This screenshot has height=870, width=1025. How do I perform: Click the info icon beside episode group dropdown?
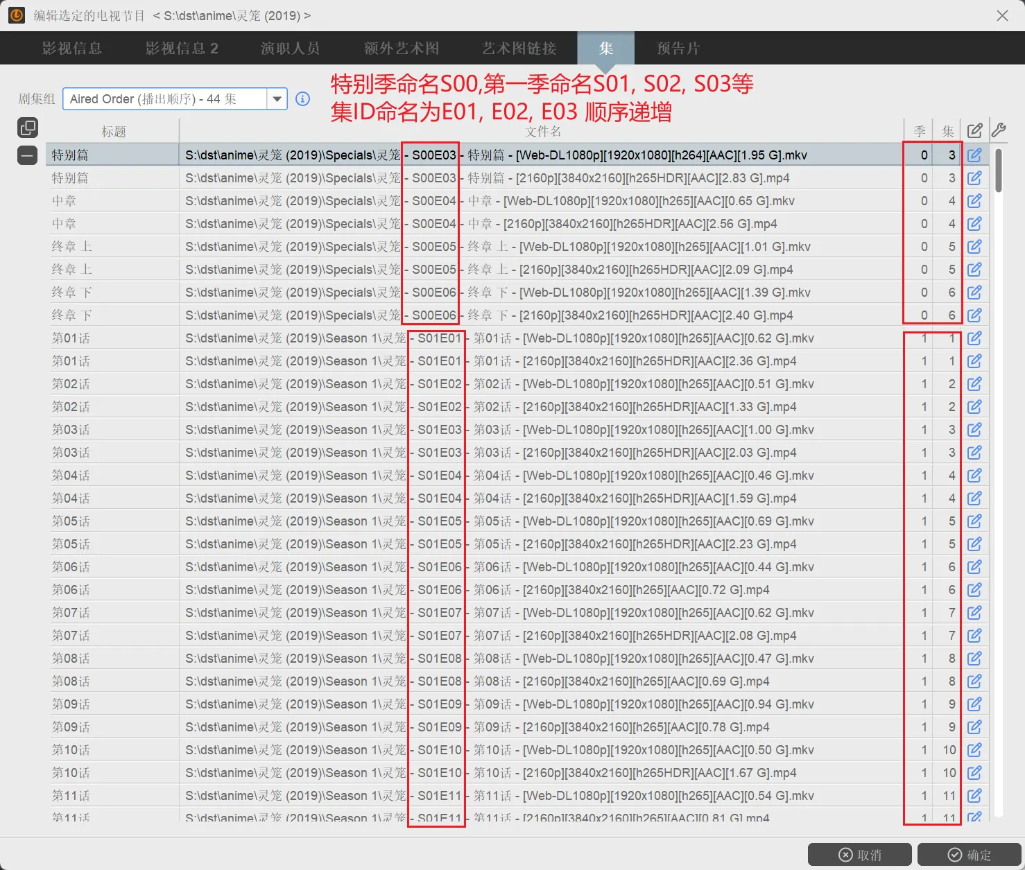coord(302,98)
